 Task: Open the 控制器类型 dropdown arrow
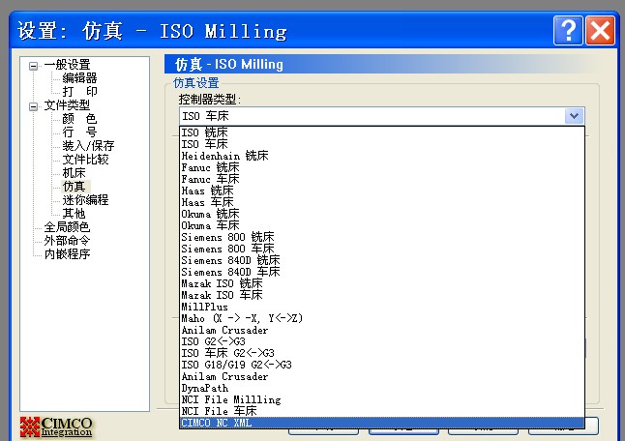[574, 116]
